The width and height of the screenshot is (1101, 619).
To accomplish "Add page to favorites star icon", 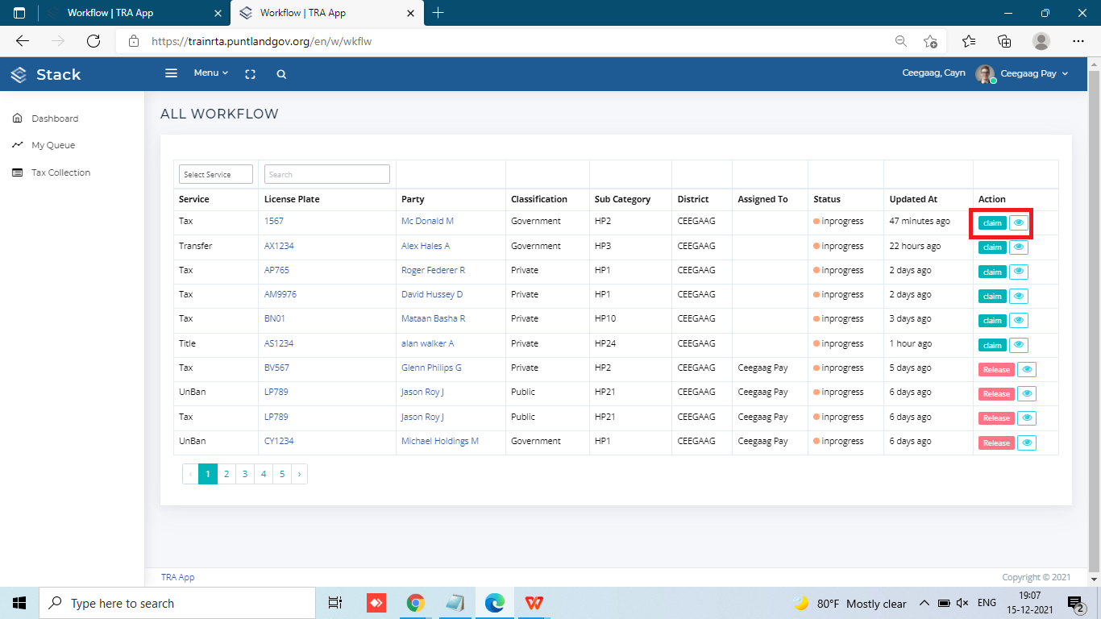I will point(931,41).
